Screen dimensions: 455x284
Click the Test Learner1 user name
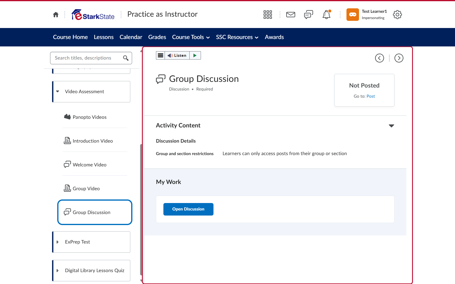(x=374, y=11)
